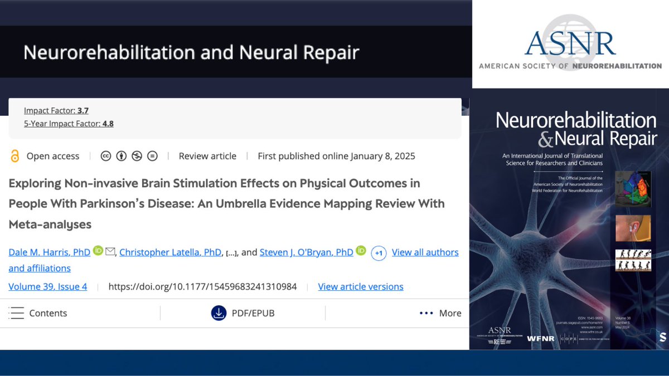Click the open access padlock icon

(x=14, y=156)
